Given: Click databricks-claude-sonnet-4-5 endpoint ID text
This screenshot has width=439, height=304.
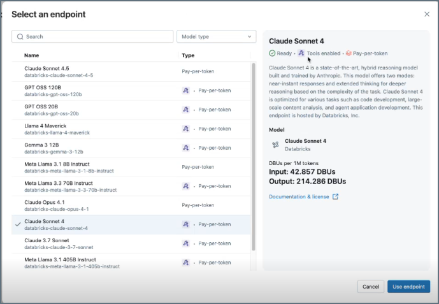Looking at the screenshot, I should pyautogui.click(x=59, y=75).
